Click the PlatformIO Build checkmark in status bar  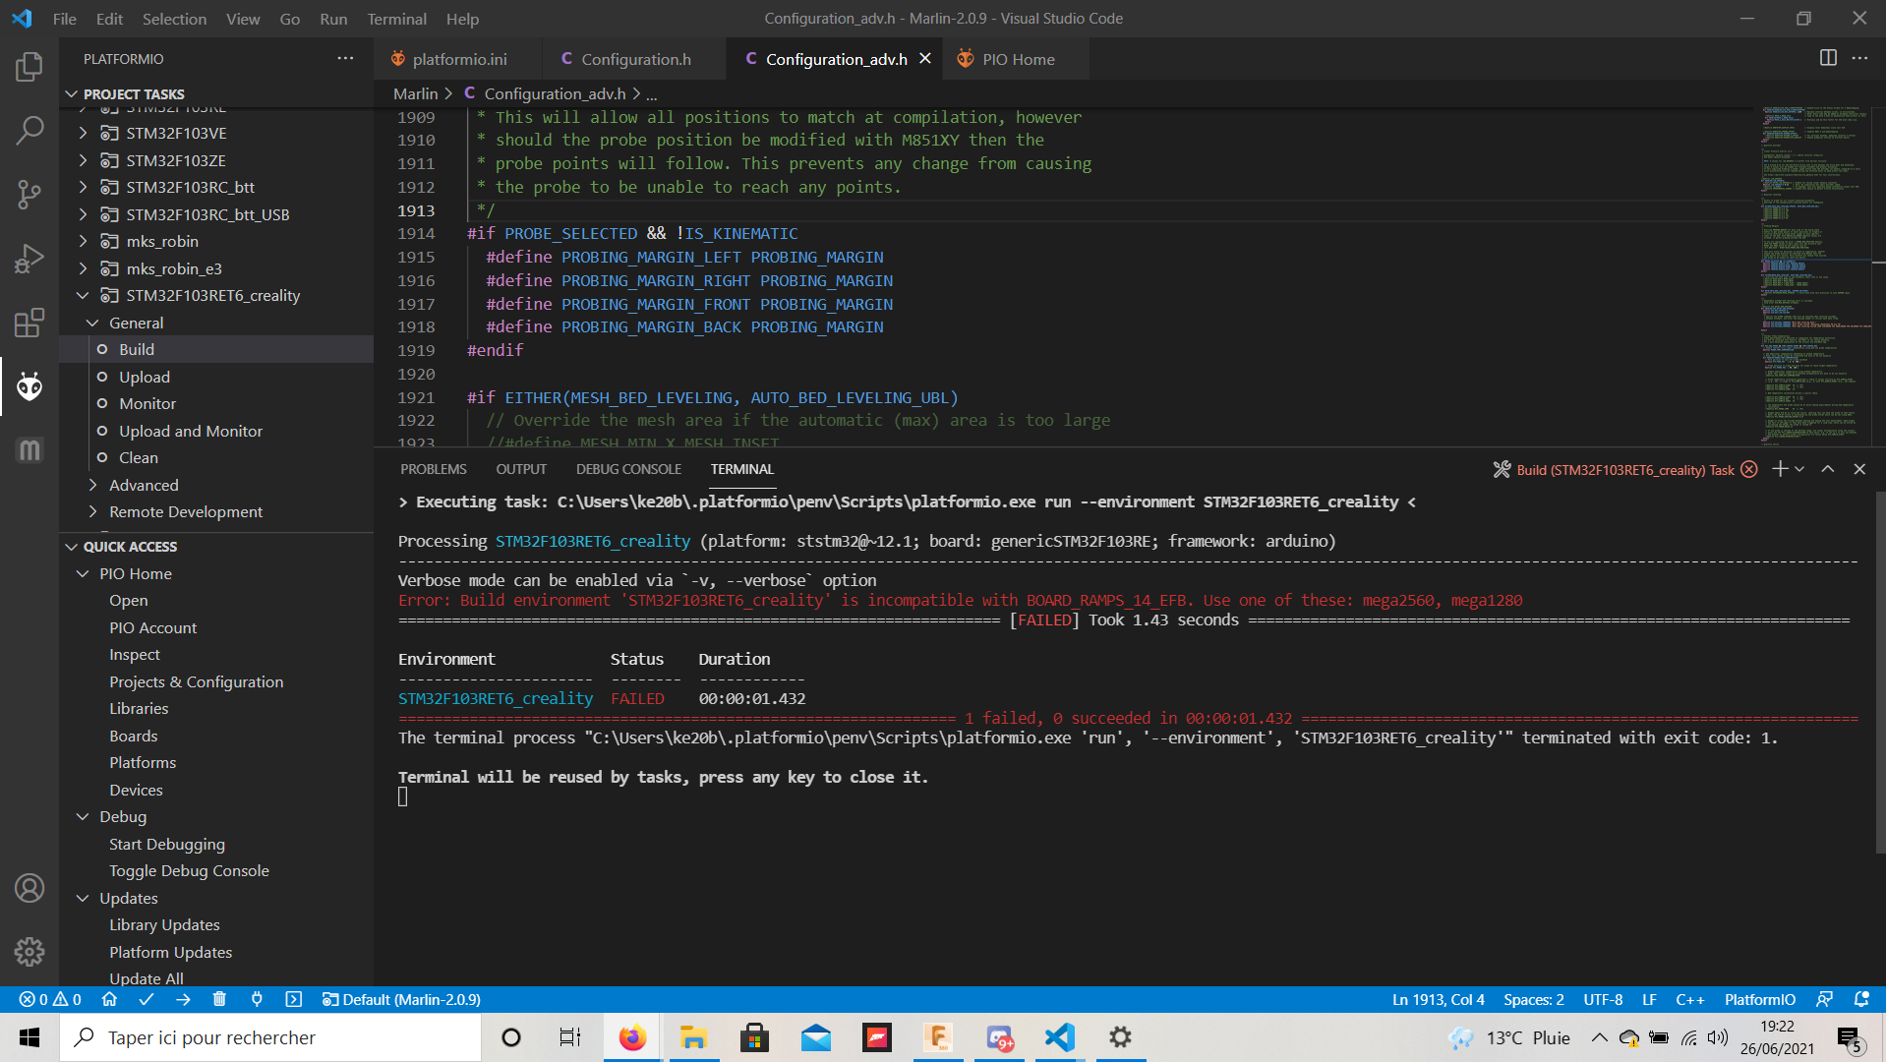tap(147, 999)
